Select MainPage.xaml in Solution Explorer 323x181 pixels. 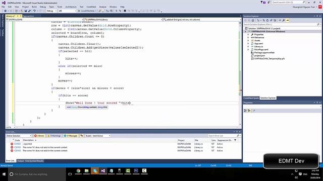(261, 50)
